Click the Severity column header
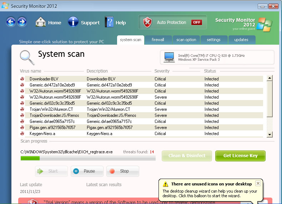282x204 pixels. pos(162,71)
